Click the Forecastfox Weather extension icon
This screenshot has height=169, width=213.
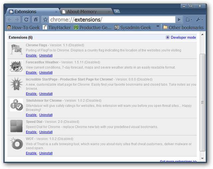(16, 67)
